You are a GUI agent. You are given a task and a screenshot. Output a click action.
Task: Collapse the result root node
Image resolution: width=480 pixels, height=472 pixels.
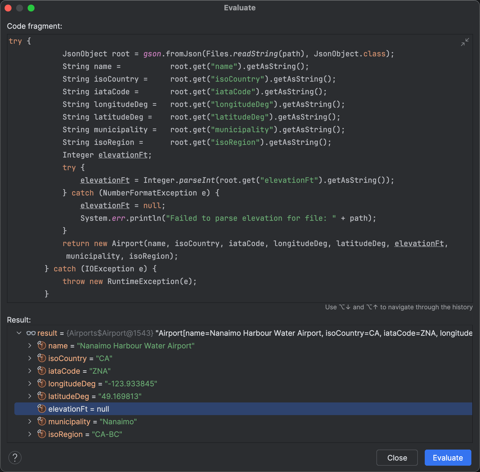tap(19, 333)
